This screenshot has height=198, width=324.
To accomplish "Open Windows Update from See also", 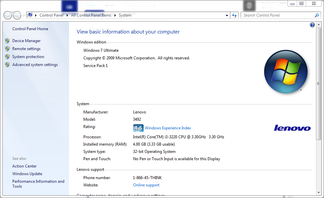I will 27,174.
